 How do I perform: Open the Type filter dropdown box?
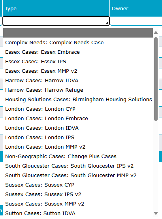coord(56,21)
